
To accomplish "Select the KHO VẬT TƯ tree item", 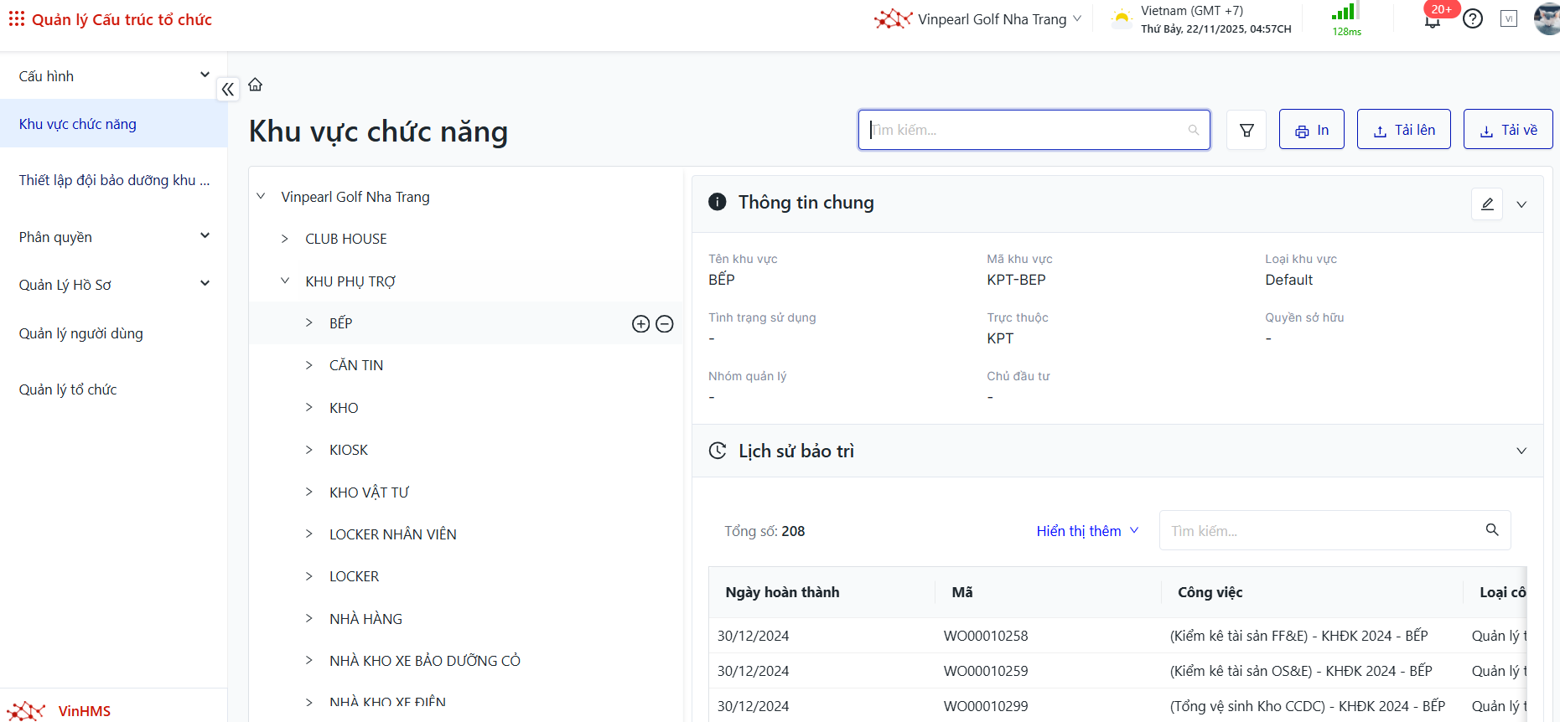I will point(369,493).
